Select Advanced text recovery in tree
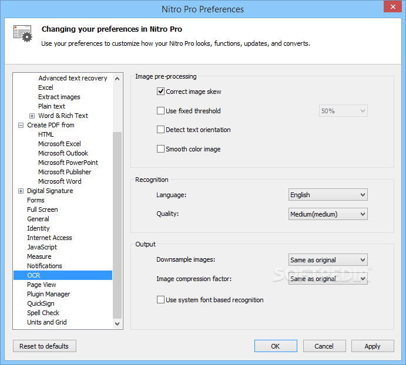Viewport: 406px width, 365px height. [72, 78]
